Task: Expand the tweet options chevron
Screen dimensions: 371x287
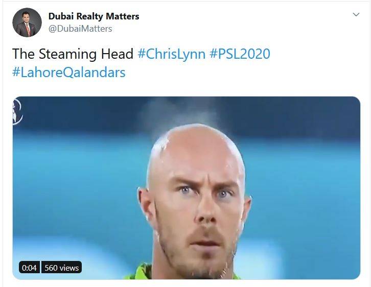Action: (x=356, y=15)
